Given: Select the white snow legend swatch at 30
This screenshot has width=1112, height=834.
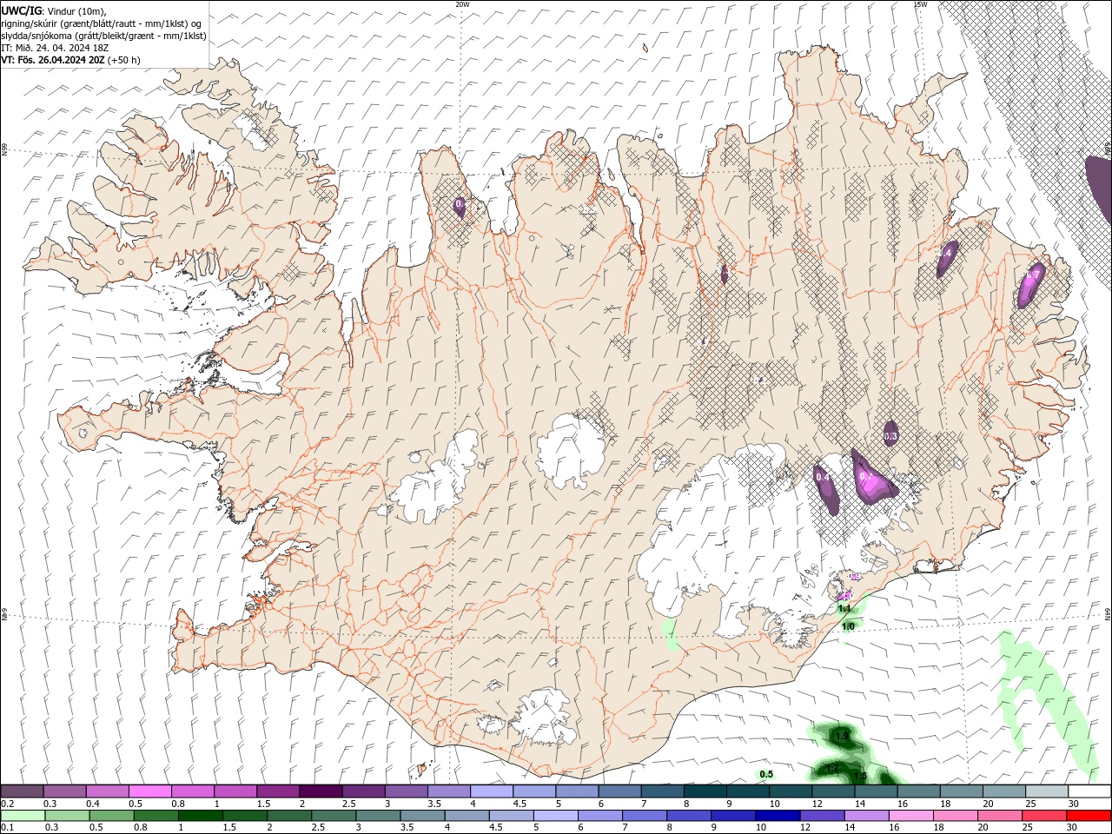Looking at the screenshot, I should pos(1089,791).
